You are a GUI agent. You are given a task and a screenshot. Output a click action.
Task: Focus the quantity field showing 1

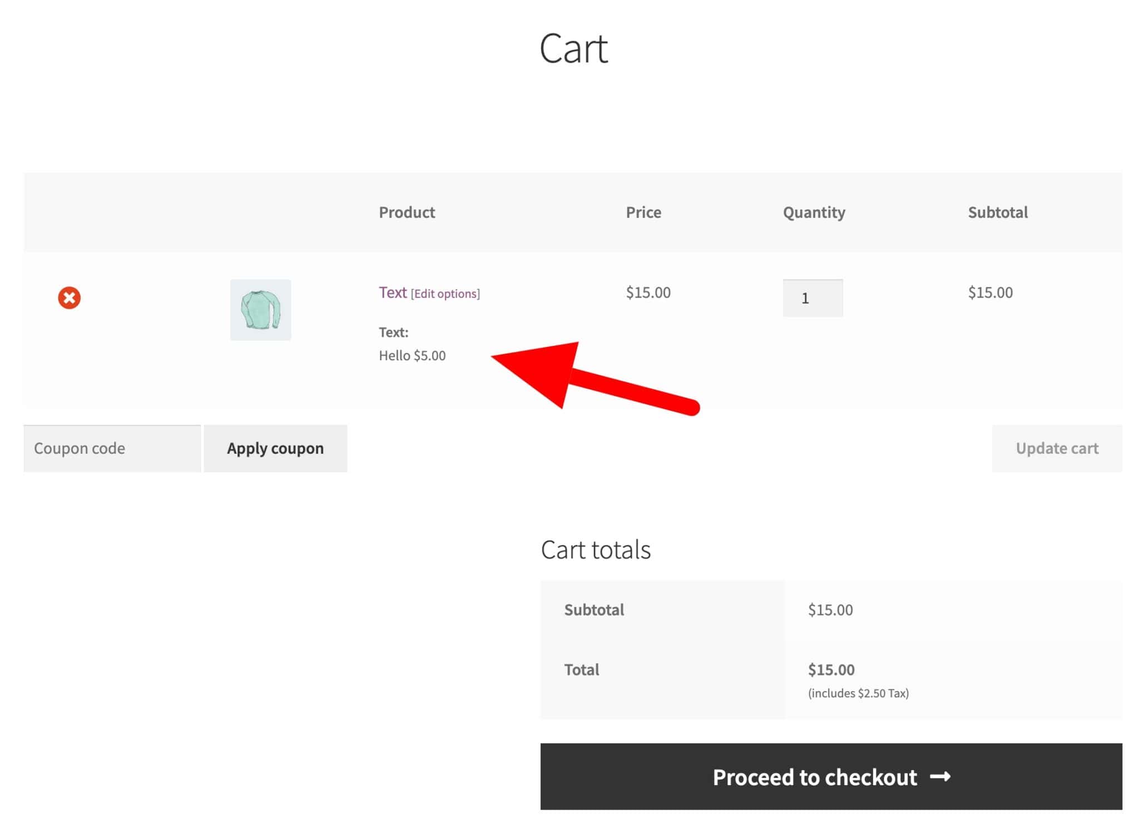pos(812,298)
